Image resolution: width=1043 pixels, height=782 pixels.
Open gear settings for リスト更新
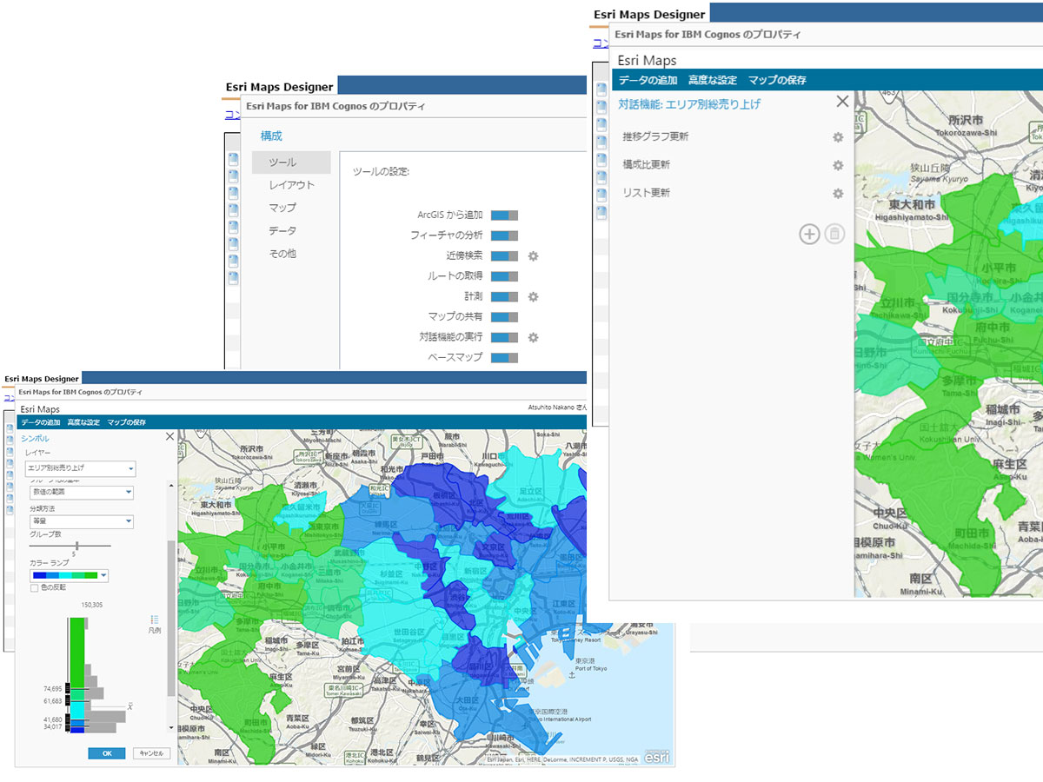[x=838, y=194]
